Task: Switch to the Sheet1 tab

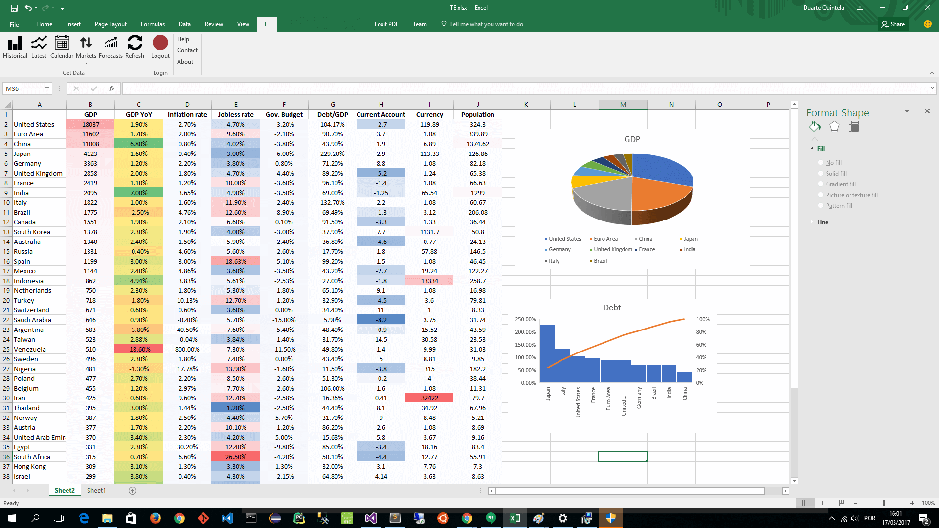Action: coord(96,490)
